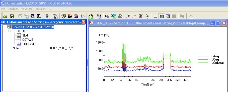Click the train icon in toolbar
Screen dimensions: 228x92
(70, 16)
